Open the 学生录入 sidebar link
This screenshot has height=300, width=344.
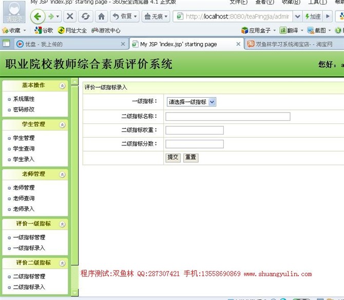pos(24,159)
